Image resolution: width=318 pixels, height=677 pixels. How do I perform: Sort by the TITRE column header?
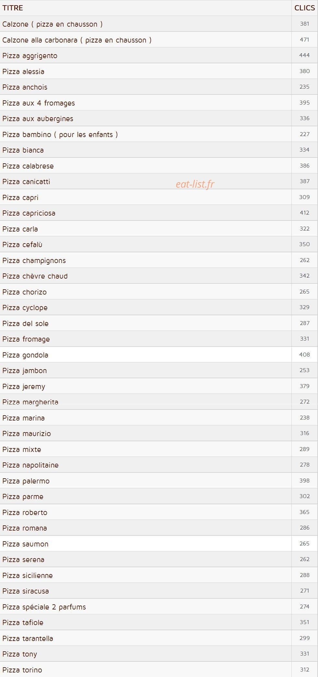13,8
